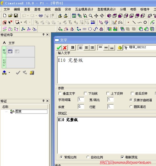This screenshot has height=166, width=156.
Task: Click the yellow cube icon beside font box
Action: pyautogui.click(x=120, y=48)
